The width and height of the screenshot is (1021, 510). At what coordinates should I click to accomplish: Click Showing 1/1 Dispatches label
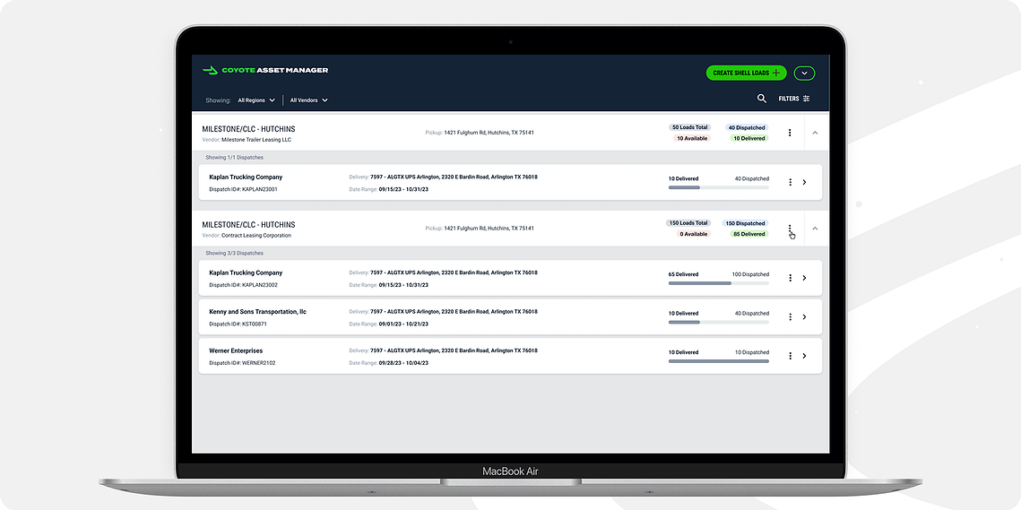pyautogui.click(x=234, y=158)
